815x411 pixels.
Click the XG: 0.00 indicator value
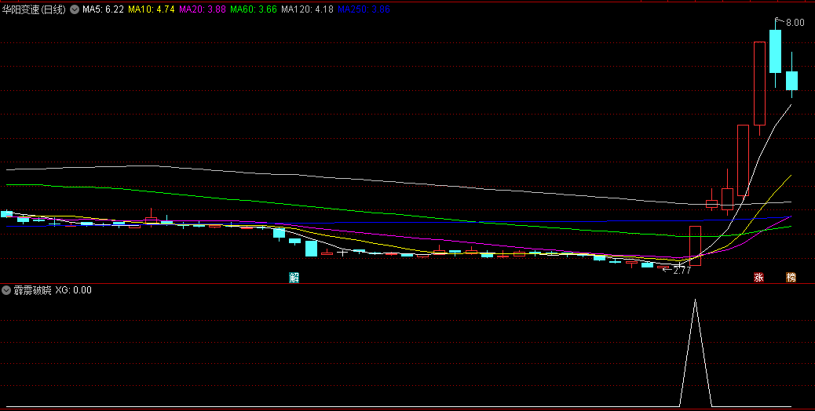74,290
